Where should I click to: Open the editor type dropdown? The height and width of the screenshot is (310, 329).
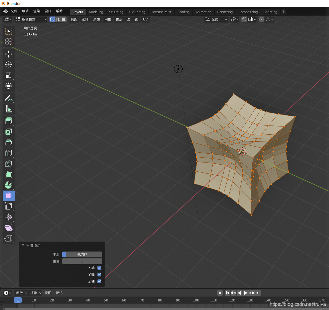pos(8,19)
